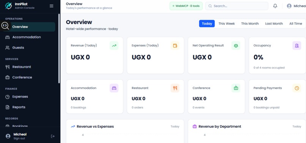
Task: Click the Revenue vs Expenses chart icon
Action: 73,126
